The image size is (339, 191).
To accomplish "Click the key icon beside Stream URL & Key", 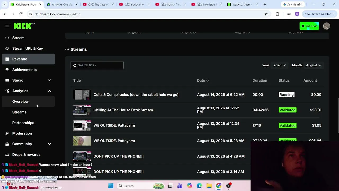I will (x=7, y=49).
